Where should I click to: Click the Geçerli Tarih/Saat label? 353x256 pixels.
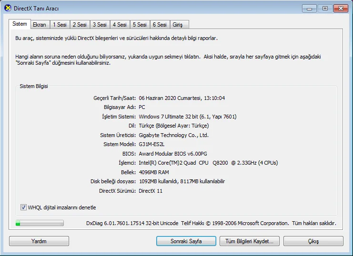click(x=115, y=98)
